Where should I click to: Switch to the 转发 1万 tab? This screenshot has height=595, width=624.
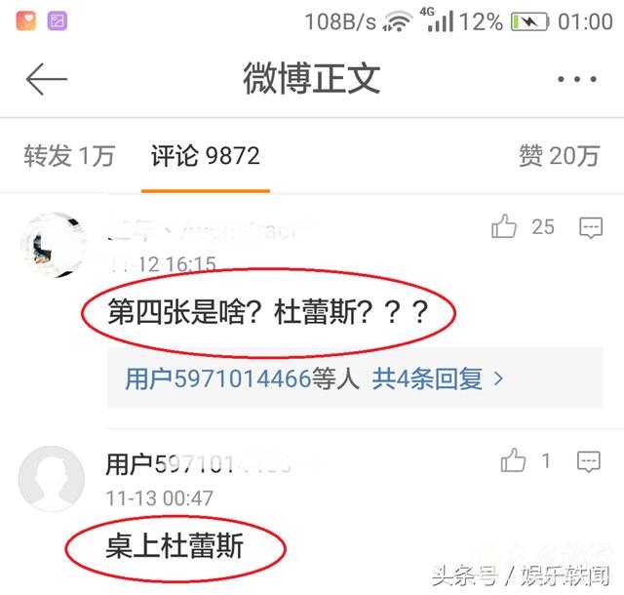[x=69, y=155]
